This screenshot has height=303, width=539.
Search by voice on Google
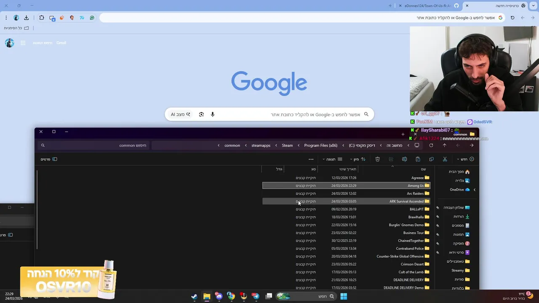click(x=212, y=114)
